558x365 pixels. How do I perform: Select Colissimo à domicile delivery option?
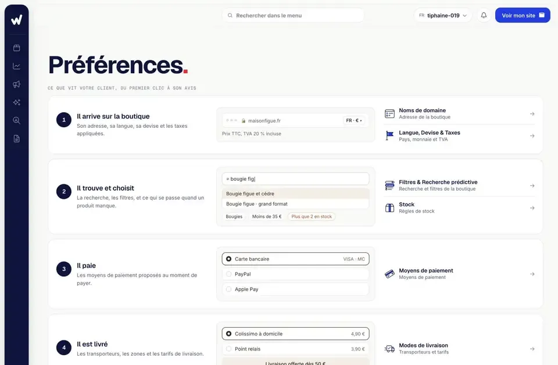click(295, 334)
